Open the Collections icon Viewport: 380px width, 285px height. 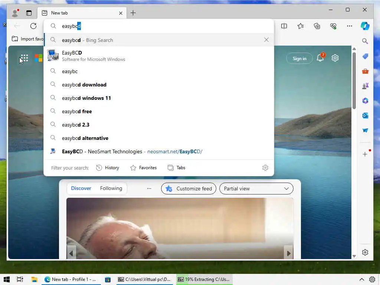pos(317,26)
